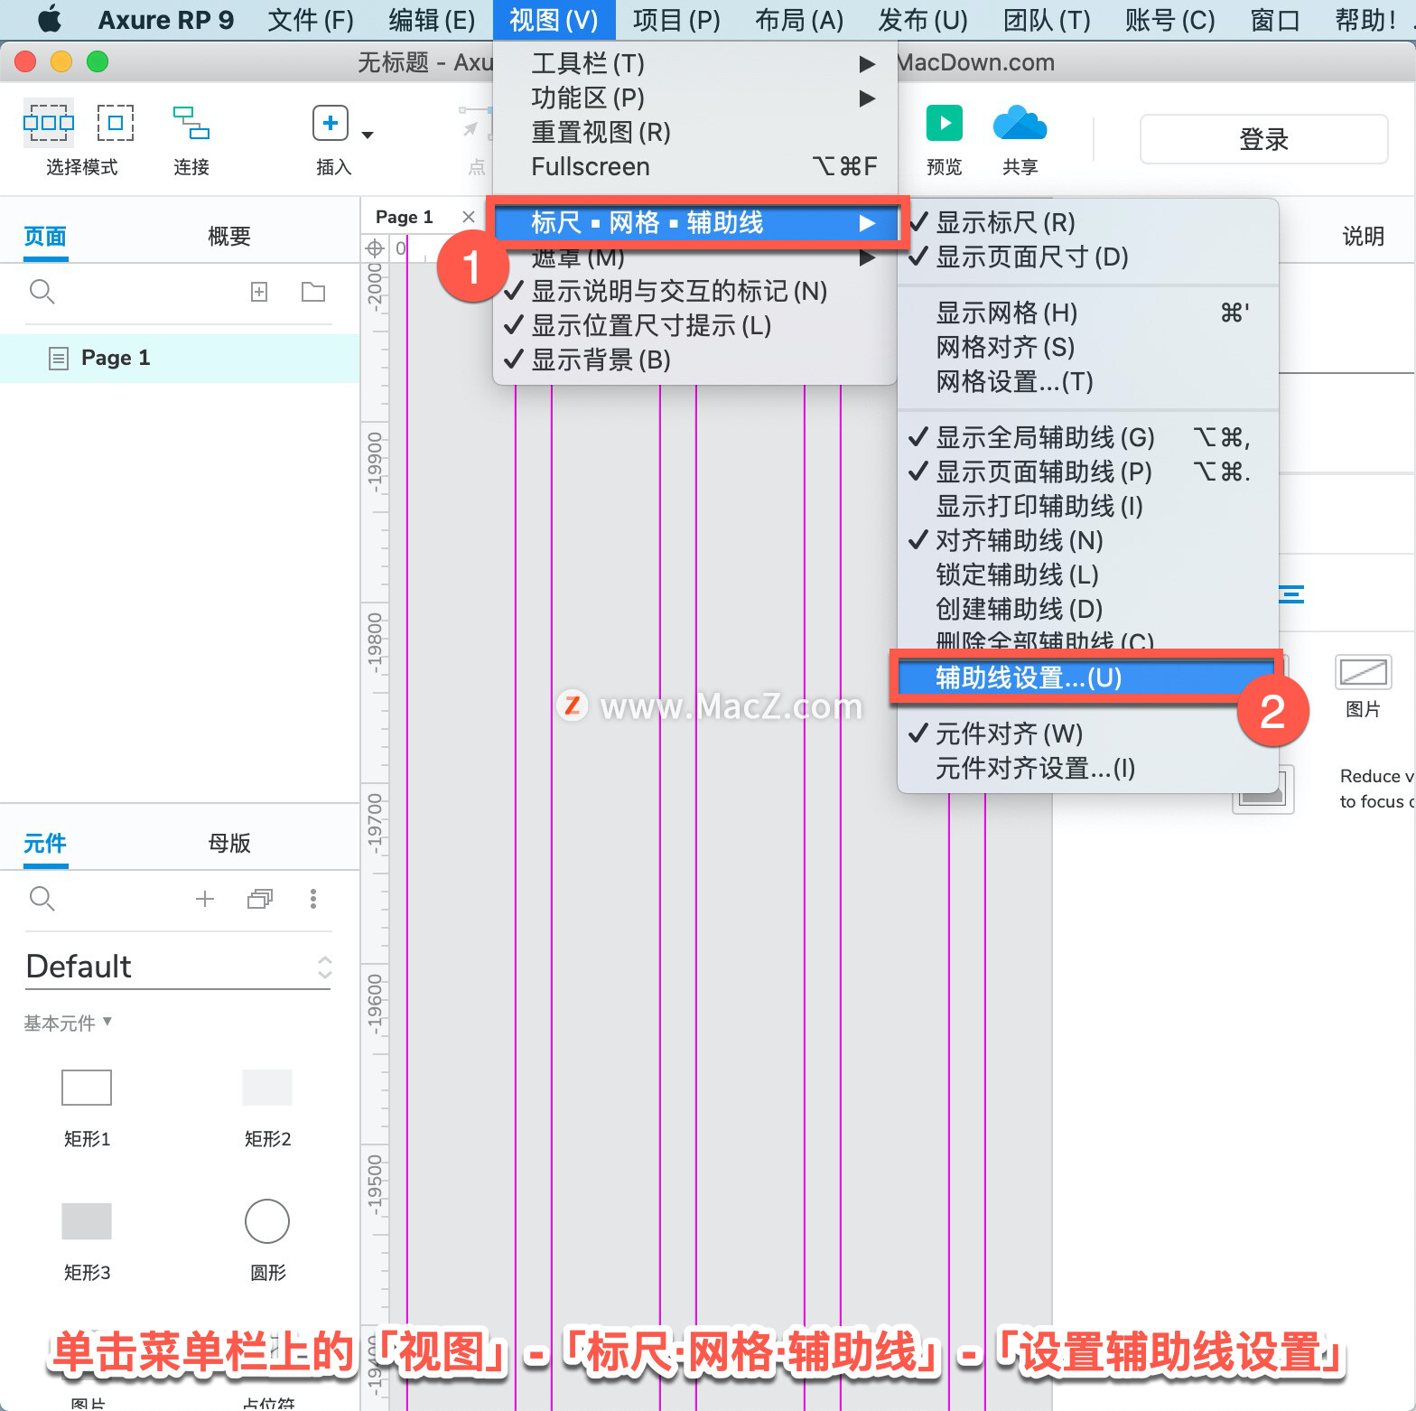Select Page 1 in the page tree

click(x=180, y=358)
